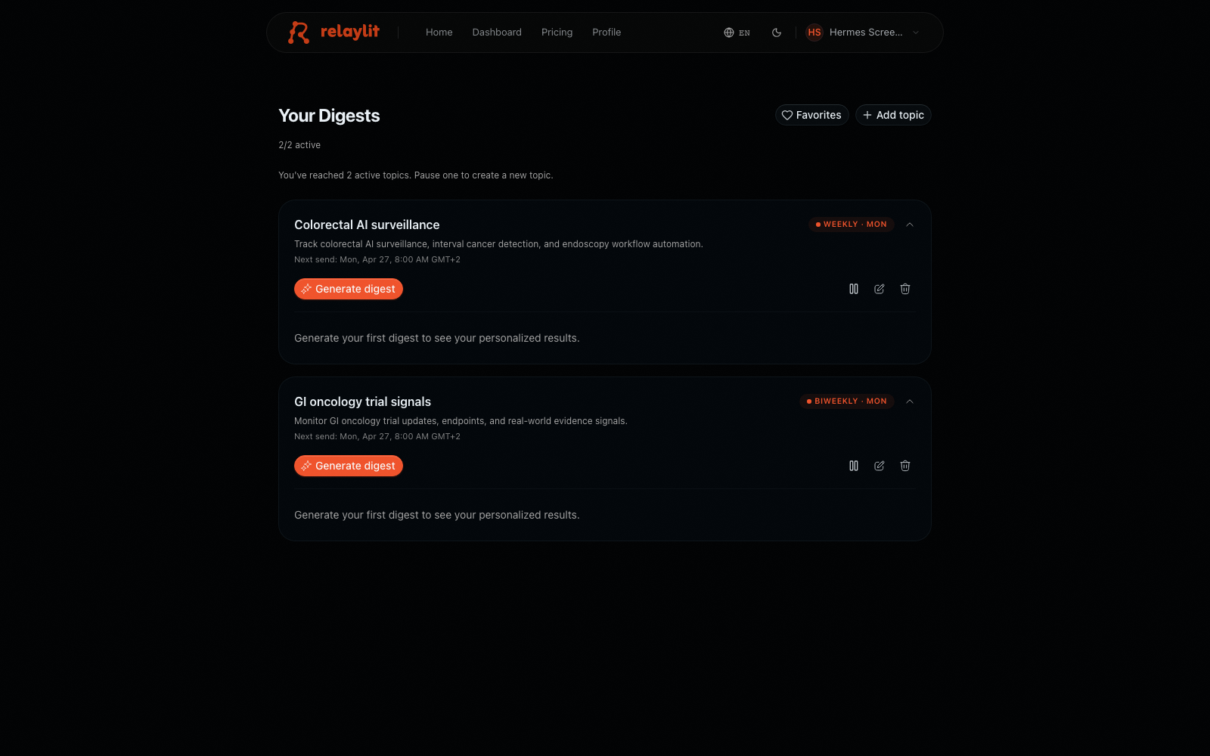
Task: Click the relaylit logo icon
Action: click(299, 33)
